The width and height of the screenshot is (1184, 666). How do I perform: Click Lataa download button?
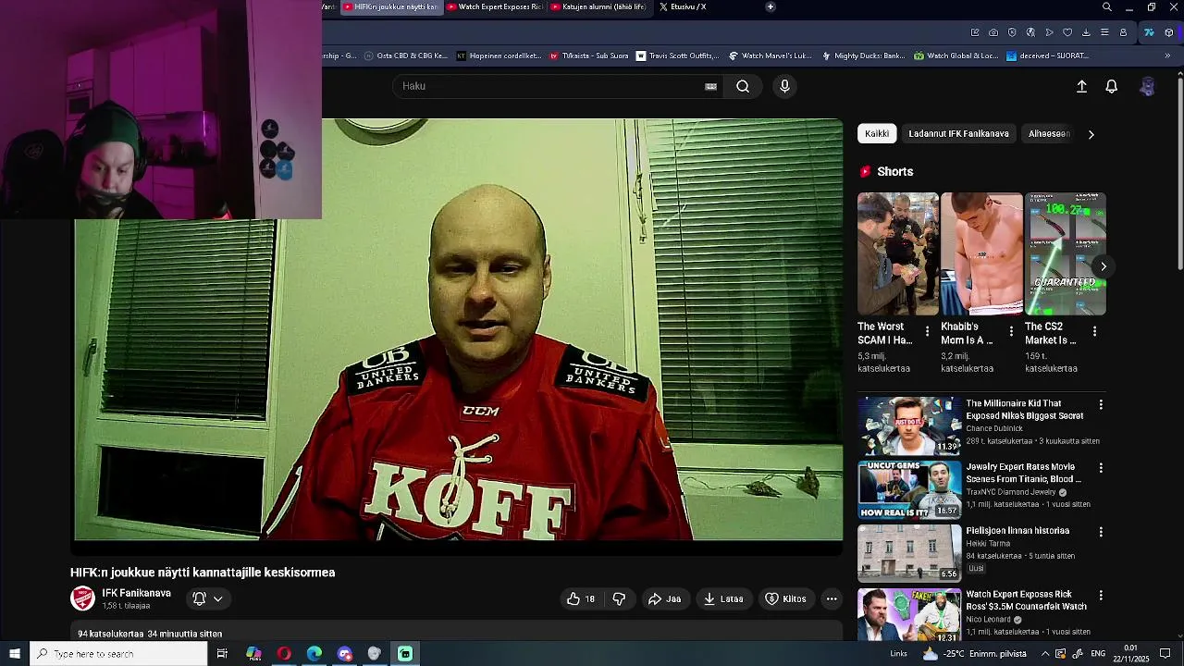[723, 598]
